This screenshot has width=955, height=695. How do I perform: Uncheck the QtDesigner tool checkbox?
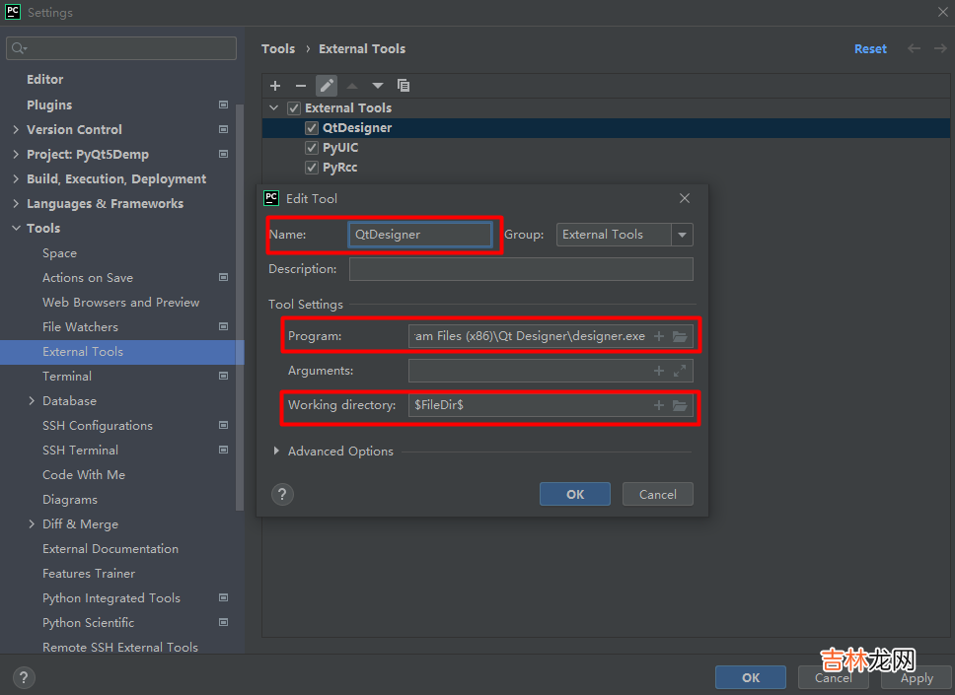(313, 128)
